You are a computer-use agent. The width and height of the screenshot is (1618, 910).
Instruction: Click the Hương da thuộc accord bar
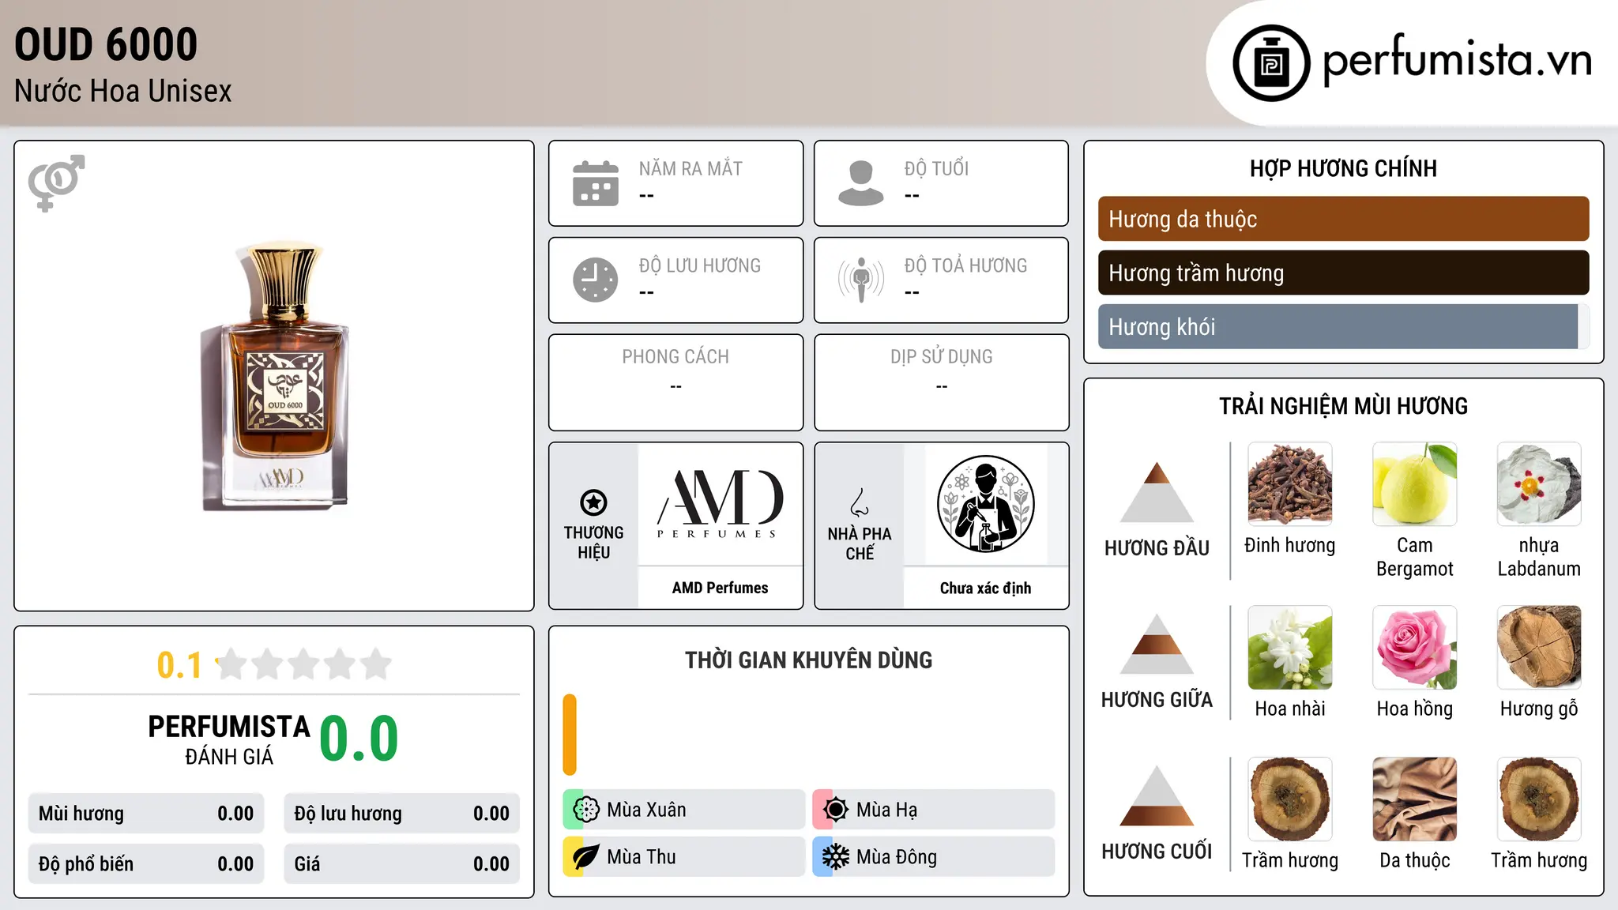(1343, 219)
